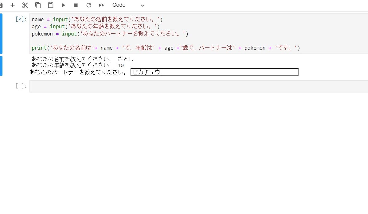Restart kernel and run all cells
The height and width of the screenshot is (214, 368).
coord(101,5)
